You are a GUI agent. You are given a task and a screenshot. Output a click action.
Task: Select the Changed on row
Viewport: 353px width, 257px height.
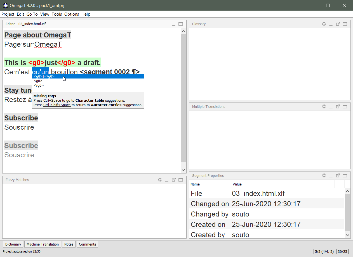coord(267,204)
